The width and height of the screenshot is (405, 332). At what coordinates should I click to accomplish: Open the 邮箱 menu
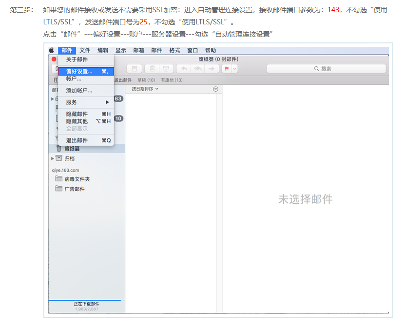(139, 50)
